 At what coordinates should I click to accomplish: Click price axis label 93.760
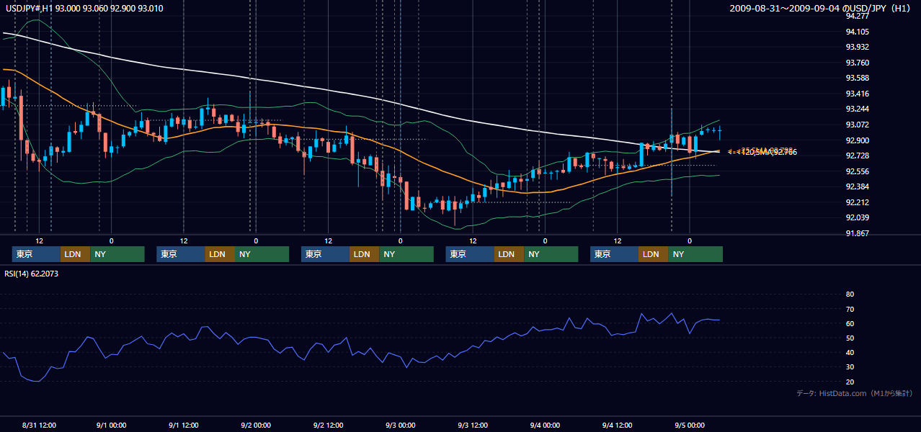pos(857,63)
